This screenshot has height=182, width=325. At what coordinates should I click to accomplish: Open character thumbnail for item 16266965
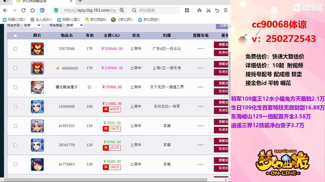tap(37, 106)
